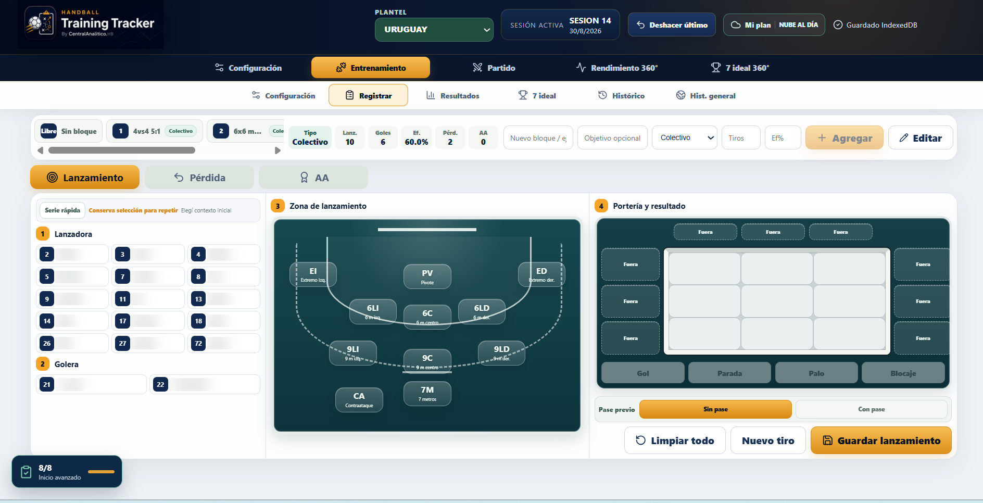Click the trophy icon beside 7 ideal 360°
This screenshot has width=983, height=503.
coord(716,68)
